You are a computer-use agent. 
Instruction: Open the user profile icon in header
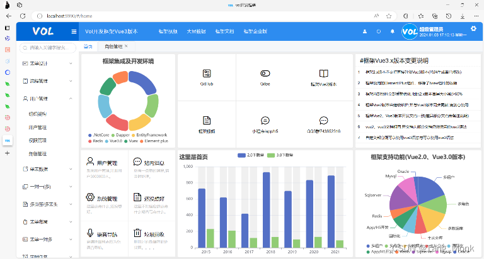point(364,31)
